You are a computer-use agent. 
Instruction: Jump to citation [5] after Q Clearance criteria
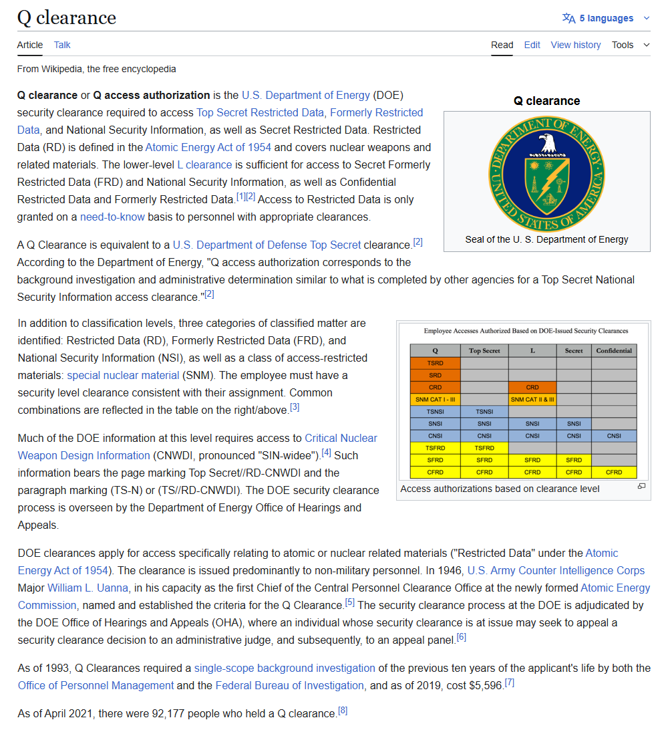[350, 602]
